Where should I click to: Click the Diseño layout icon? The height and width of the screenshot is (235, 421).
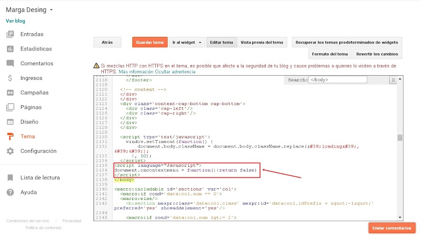click(10, 122)
